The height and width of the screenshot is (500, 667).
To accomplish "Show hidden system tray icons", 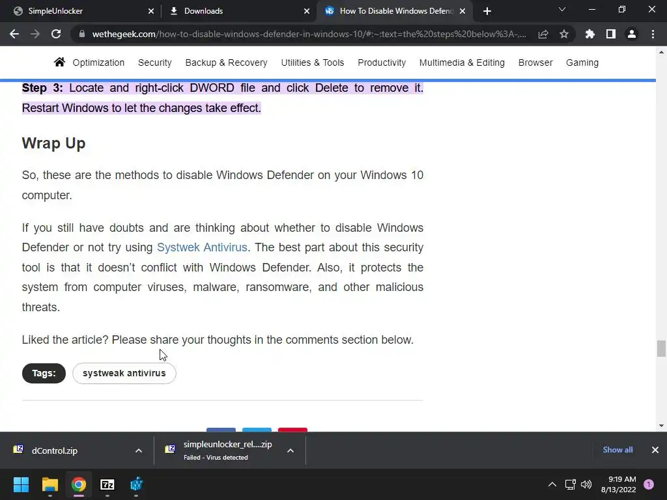I will click(x=552, y=484).
